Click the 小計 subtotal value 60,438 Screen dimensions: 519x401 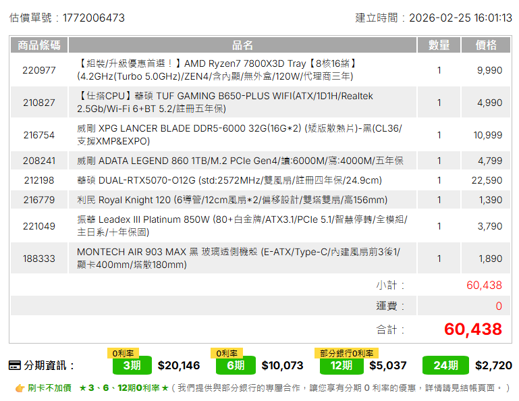[x=485, y=285]
